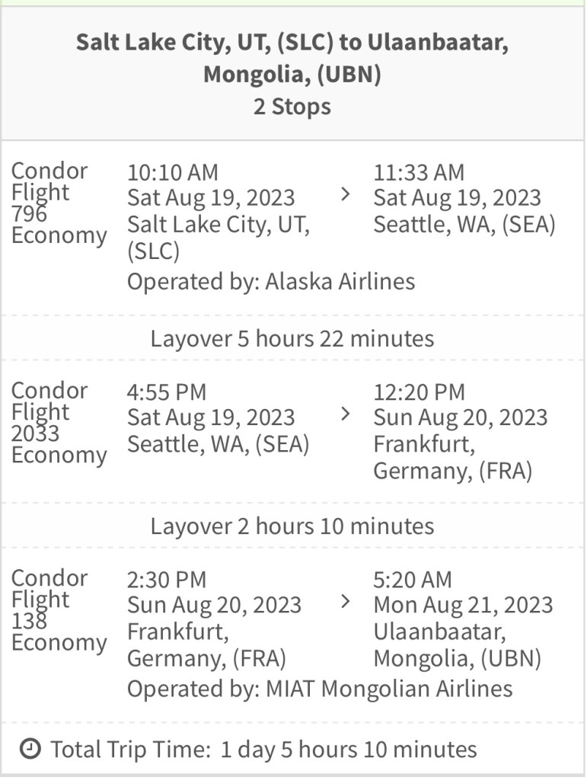587x780 pixels.
Task: Click the 5:20 AM Ulaanbaatar arrival time
Action: 413,580
